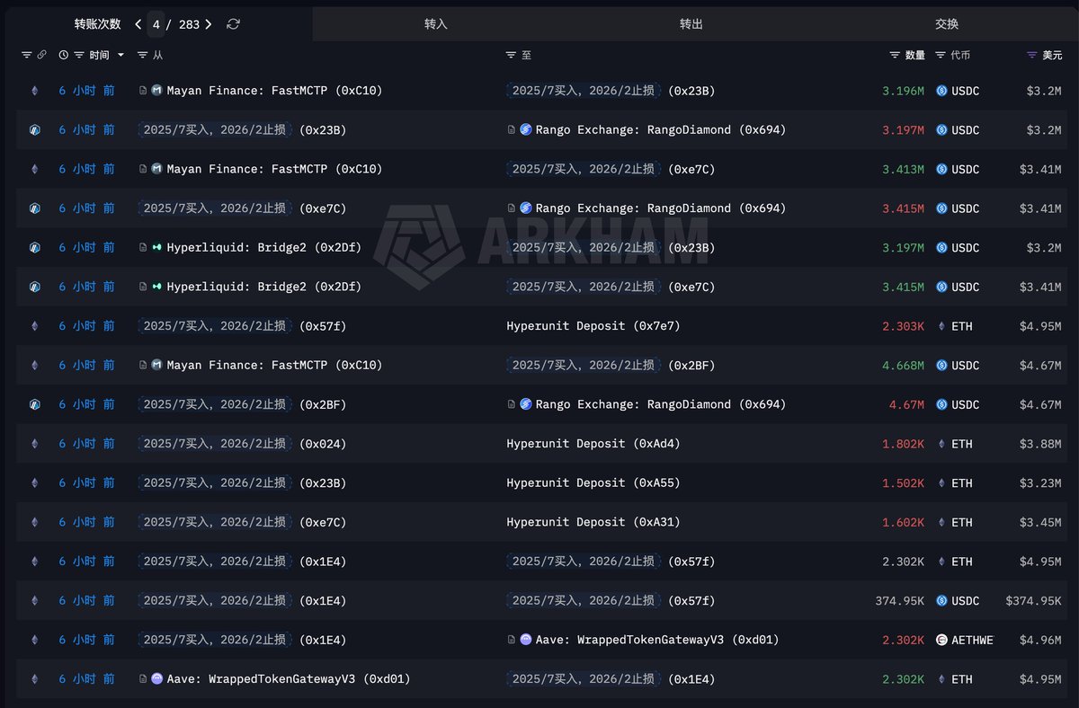
Task: Click contract icon before Mayan Finance, 3.413M row
Action: [x=143, y=169]
